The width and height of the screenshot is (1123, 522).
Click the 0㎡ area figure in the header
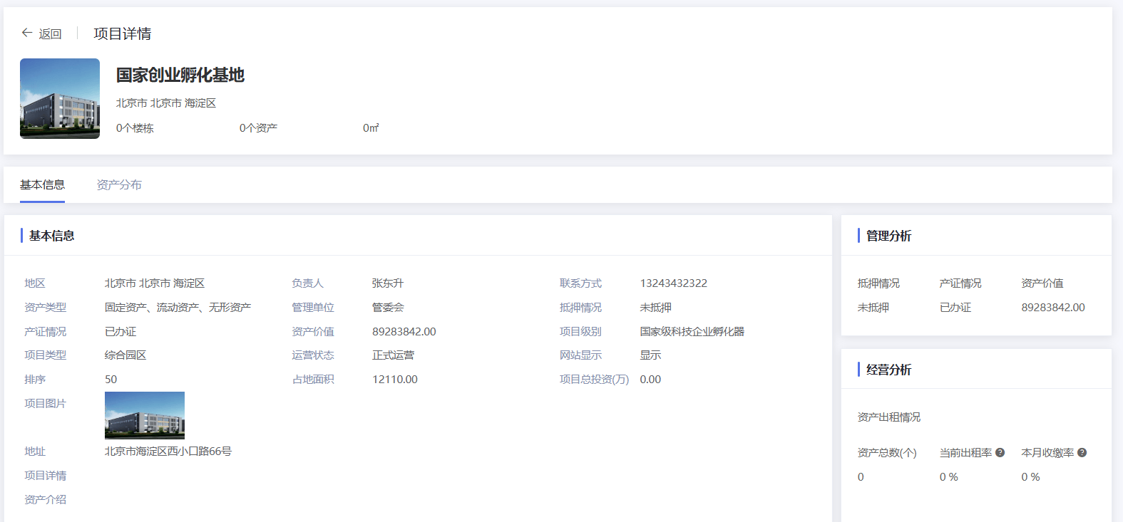coord(371,128)
